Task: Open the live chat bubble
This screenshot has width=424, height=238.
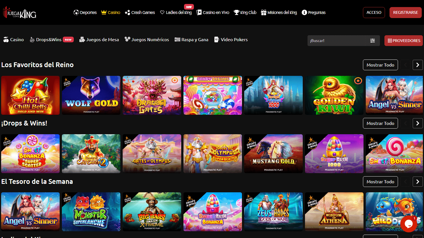Action: 409,224
